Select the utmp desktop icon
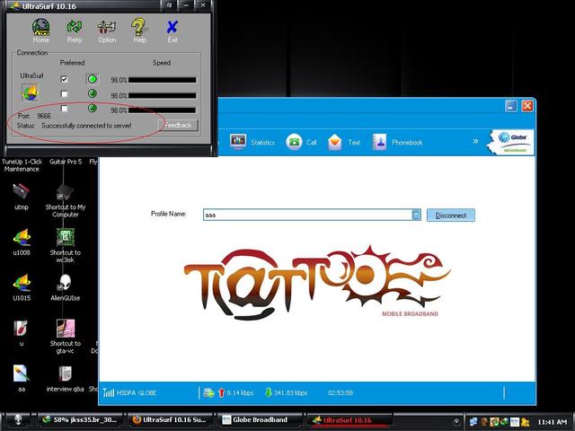The height and width of the screenshot is (431, 575). 22,197
